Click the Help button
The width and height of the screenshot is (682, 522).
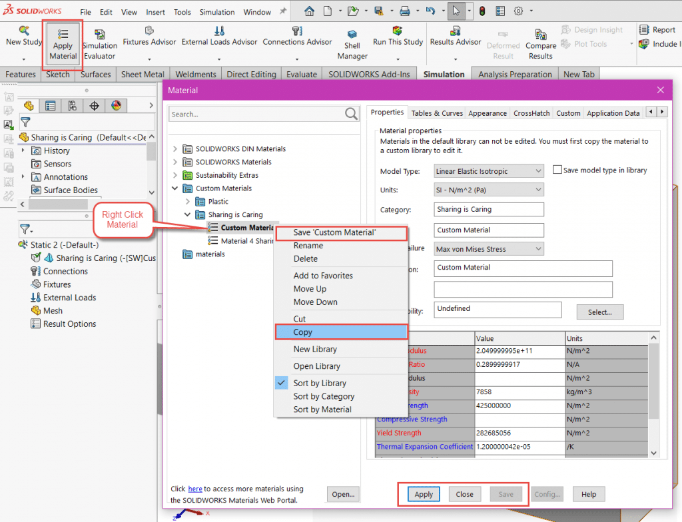(589, 494)
